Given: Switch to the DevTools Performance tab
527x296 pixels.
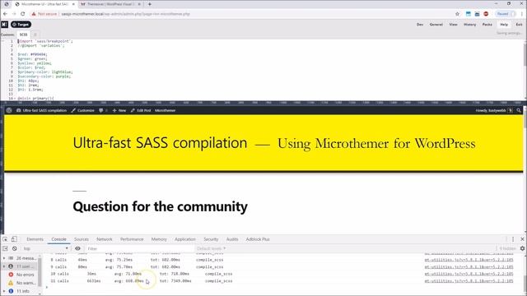Looking at the screenshot, I should 132,239.
